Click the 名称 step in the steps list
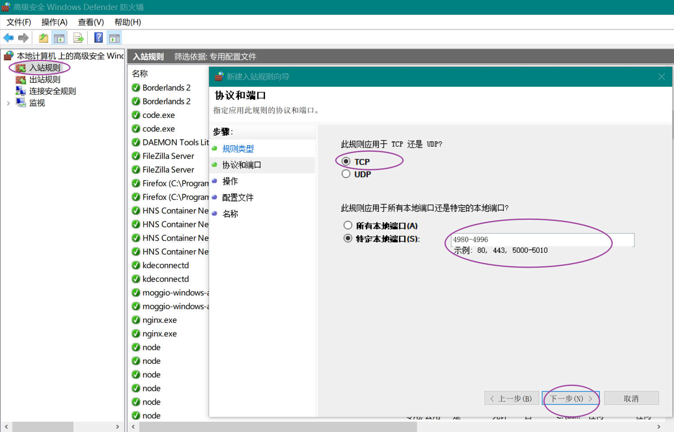This screenshot has width=674, height=432. [x=230, y=214]
